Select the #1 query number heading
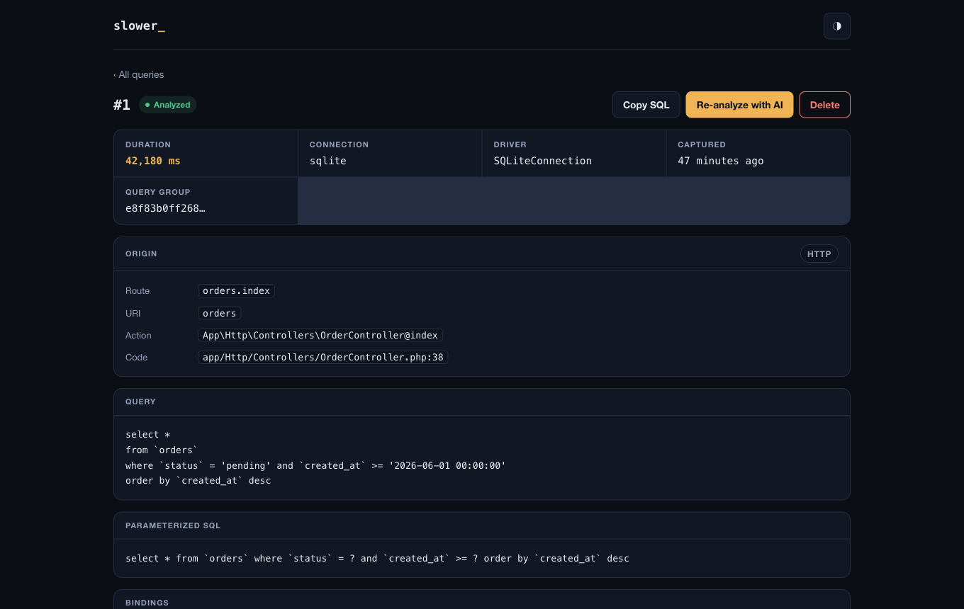The height and width of the screenshot is (609, 964). (x=122, y=105)
